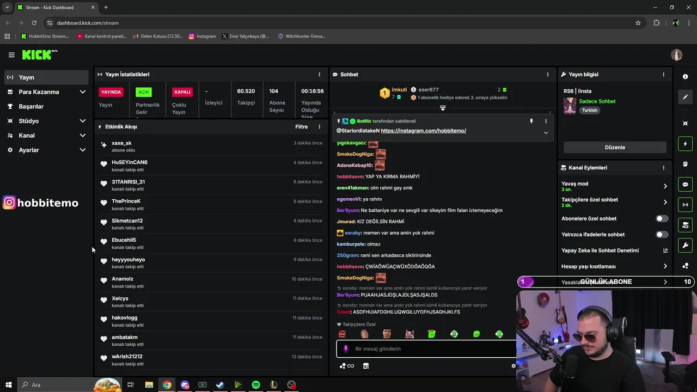The image size is (697, 392).
Task: Click the chat bubble icon in right sidebar
Action: [685, 185]
